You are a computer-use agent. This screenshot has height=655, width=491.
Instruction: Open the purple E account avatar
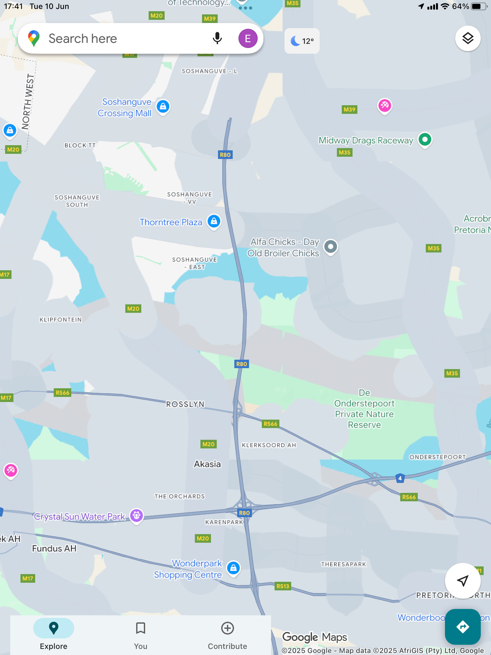click(248, 38)
